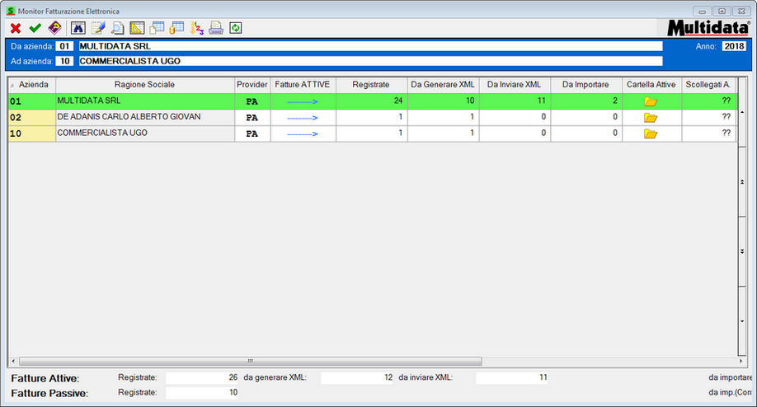Click the da inviare XML total field 11
Screen dimensions: 757x407
pos(512,378)
